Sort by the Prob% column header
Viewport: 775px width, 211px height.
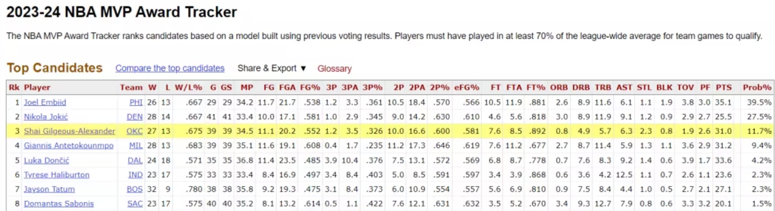pyautogui.click(x=757, y=87)
